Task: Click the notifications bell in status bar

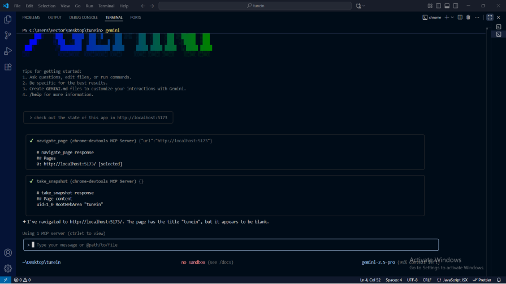Action: (x=499, y=279)
